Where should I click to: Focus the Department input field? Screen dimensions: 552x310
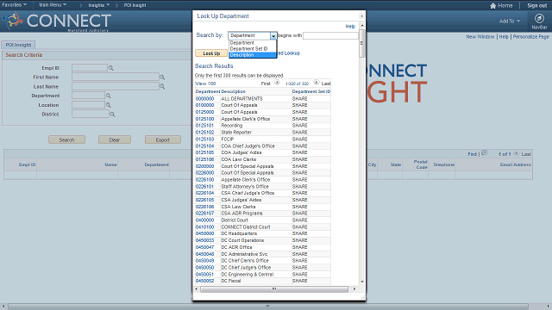(88, 96)
